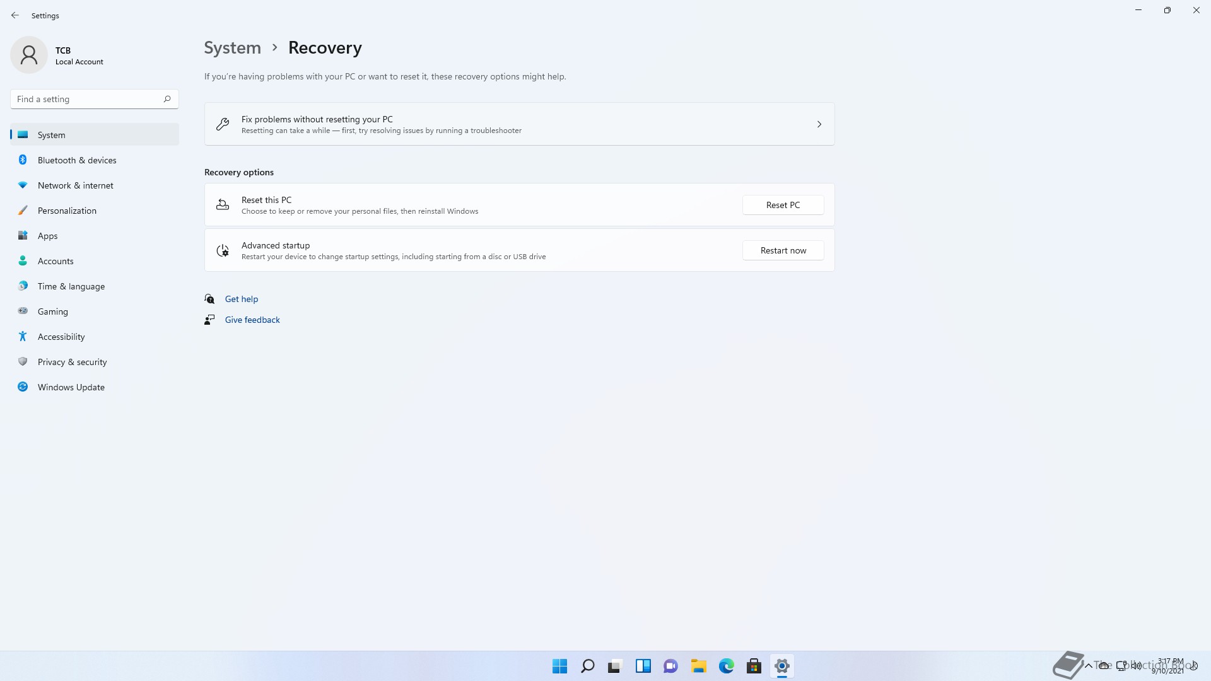Click the TCB Local Account name

point(79,55)
